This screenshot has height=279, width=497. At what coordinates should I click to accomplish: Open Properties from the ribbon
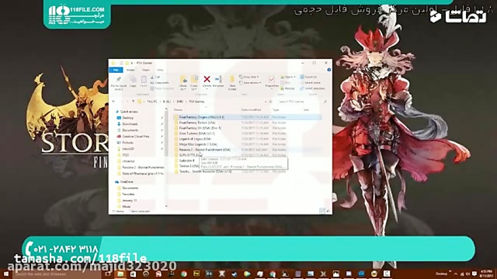coord(271,81)
